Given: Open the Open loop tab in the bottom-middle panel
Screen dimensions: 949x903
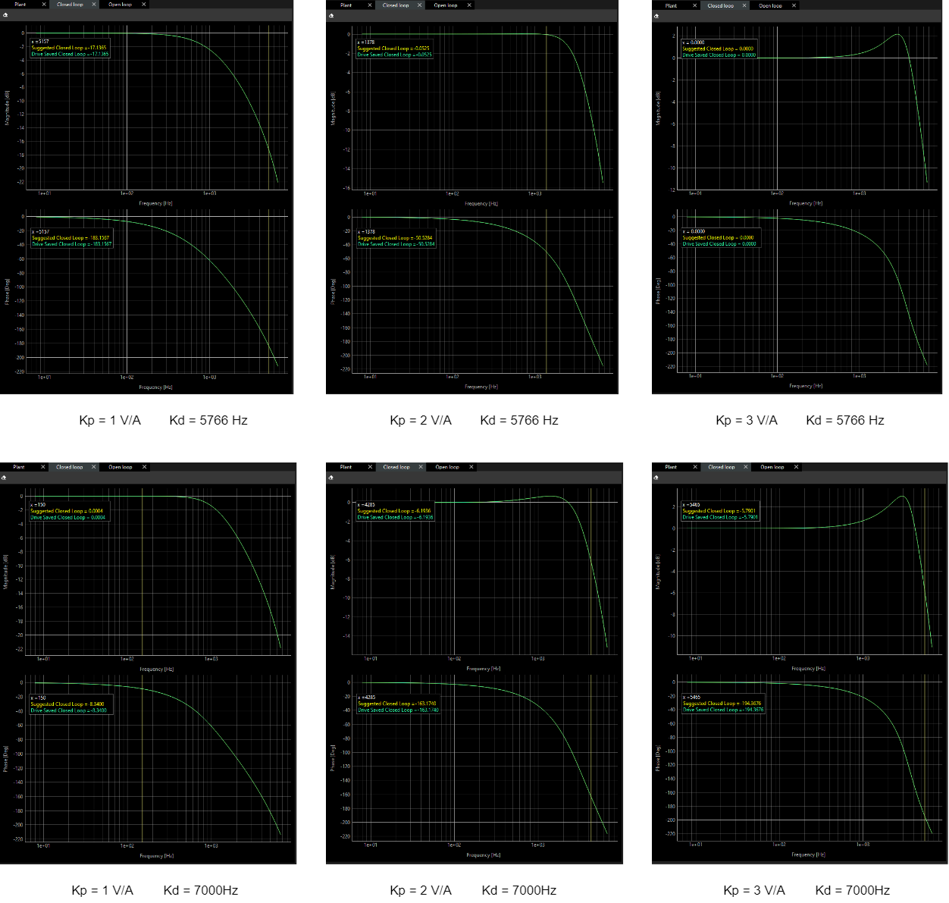Looking at the screenshot, I should pos(447,466).
